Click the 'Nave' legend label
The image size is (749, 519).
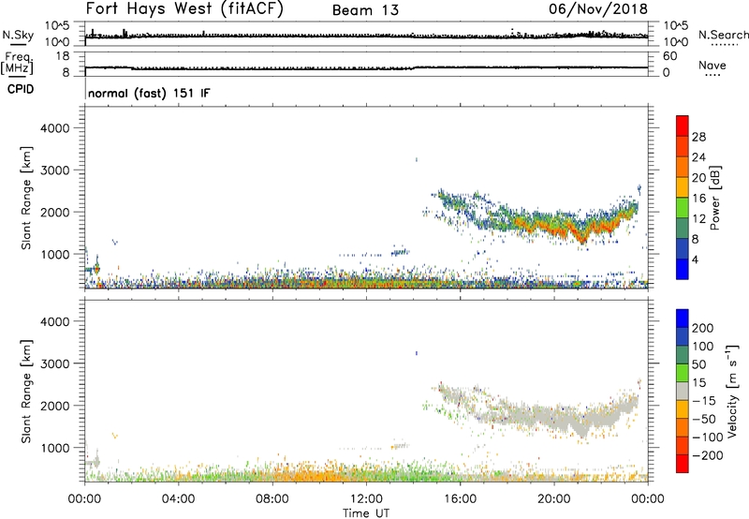tap(712, 65)
